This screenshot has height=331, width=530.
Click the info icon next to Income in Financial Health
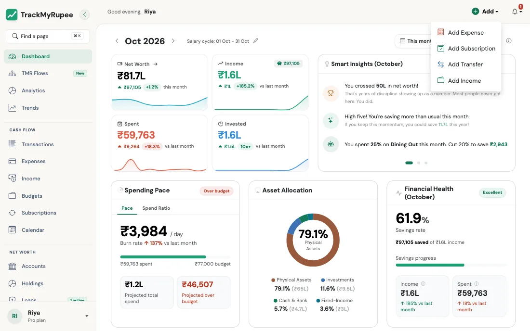click(423, 284)
